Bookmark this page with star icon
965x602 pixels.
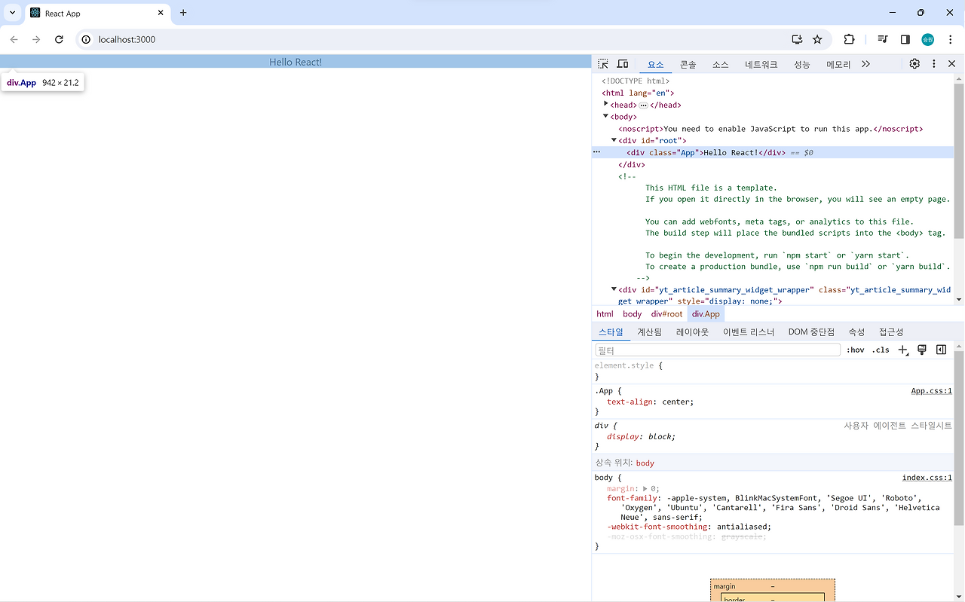[x=817, y=39]
